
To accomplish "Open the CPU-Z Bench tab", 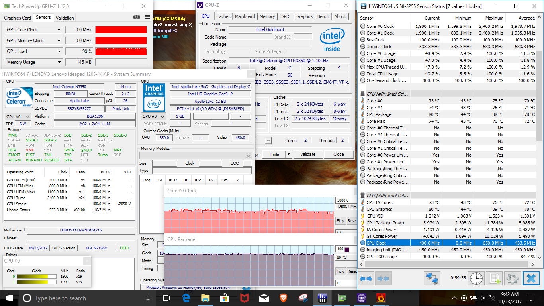I will pos(323,16).
